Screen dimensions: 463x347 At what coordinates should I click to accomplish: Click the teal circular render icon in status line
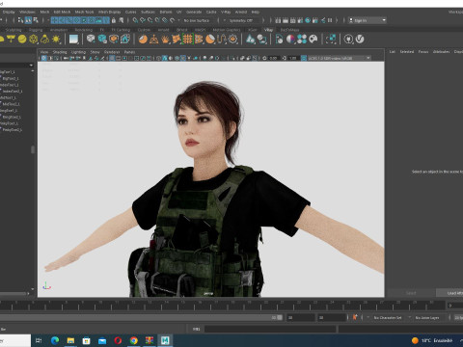[308, 20]
